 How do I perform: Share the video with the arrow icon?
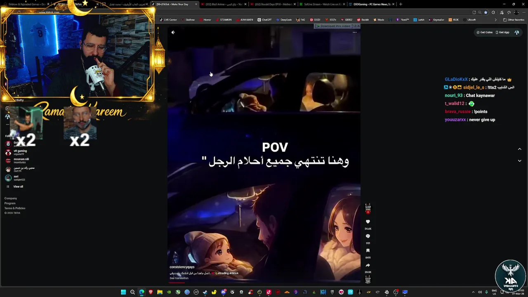tap(368, 265)
